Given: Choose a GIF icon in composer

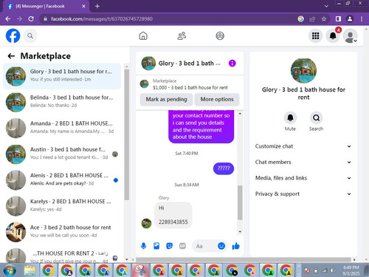Looking at the screenshot, I should point(182,246).
